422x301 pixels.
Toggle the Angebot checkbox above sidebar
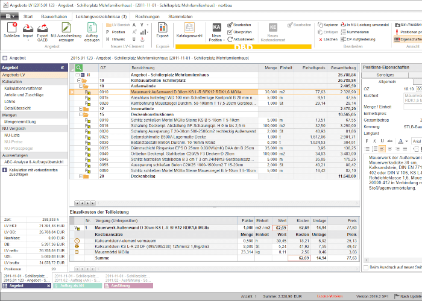coord(5,58)
